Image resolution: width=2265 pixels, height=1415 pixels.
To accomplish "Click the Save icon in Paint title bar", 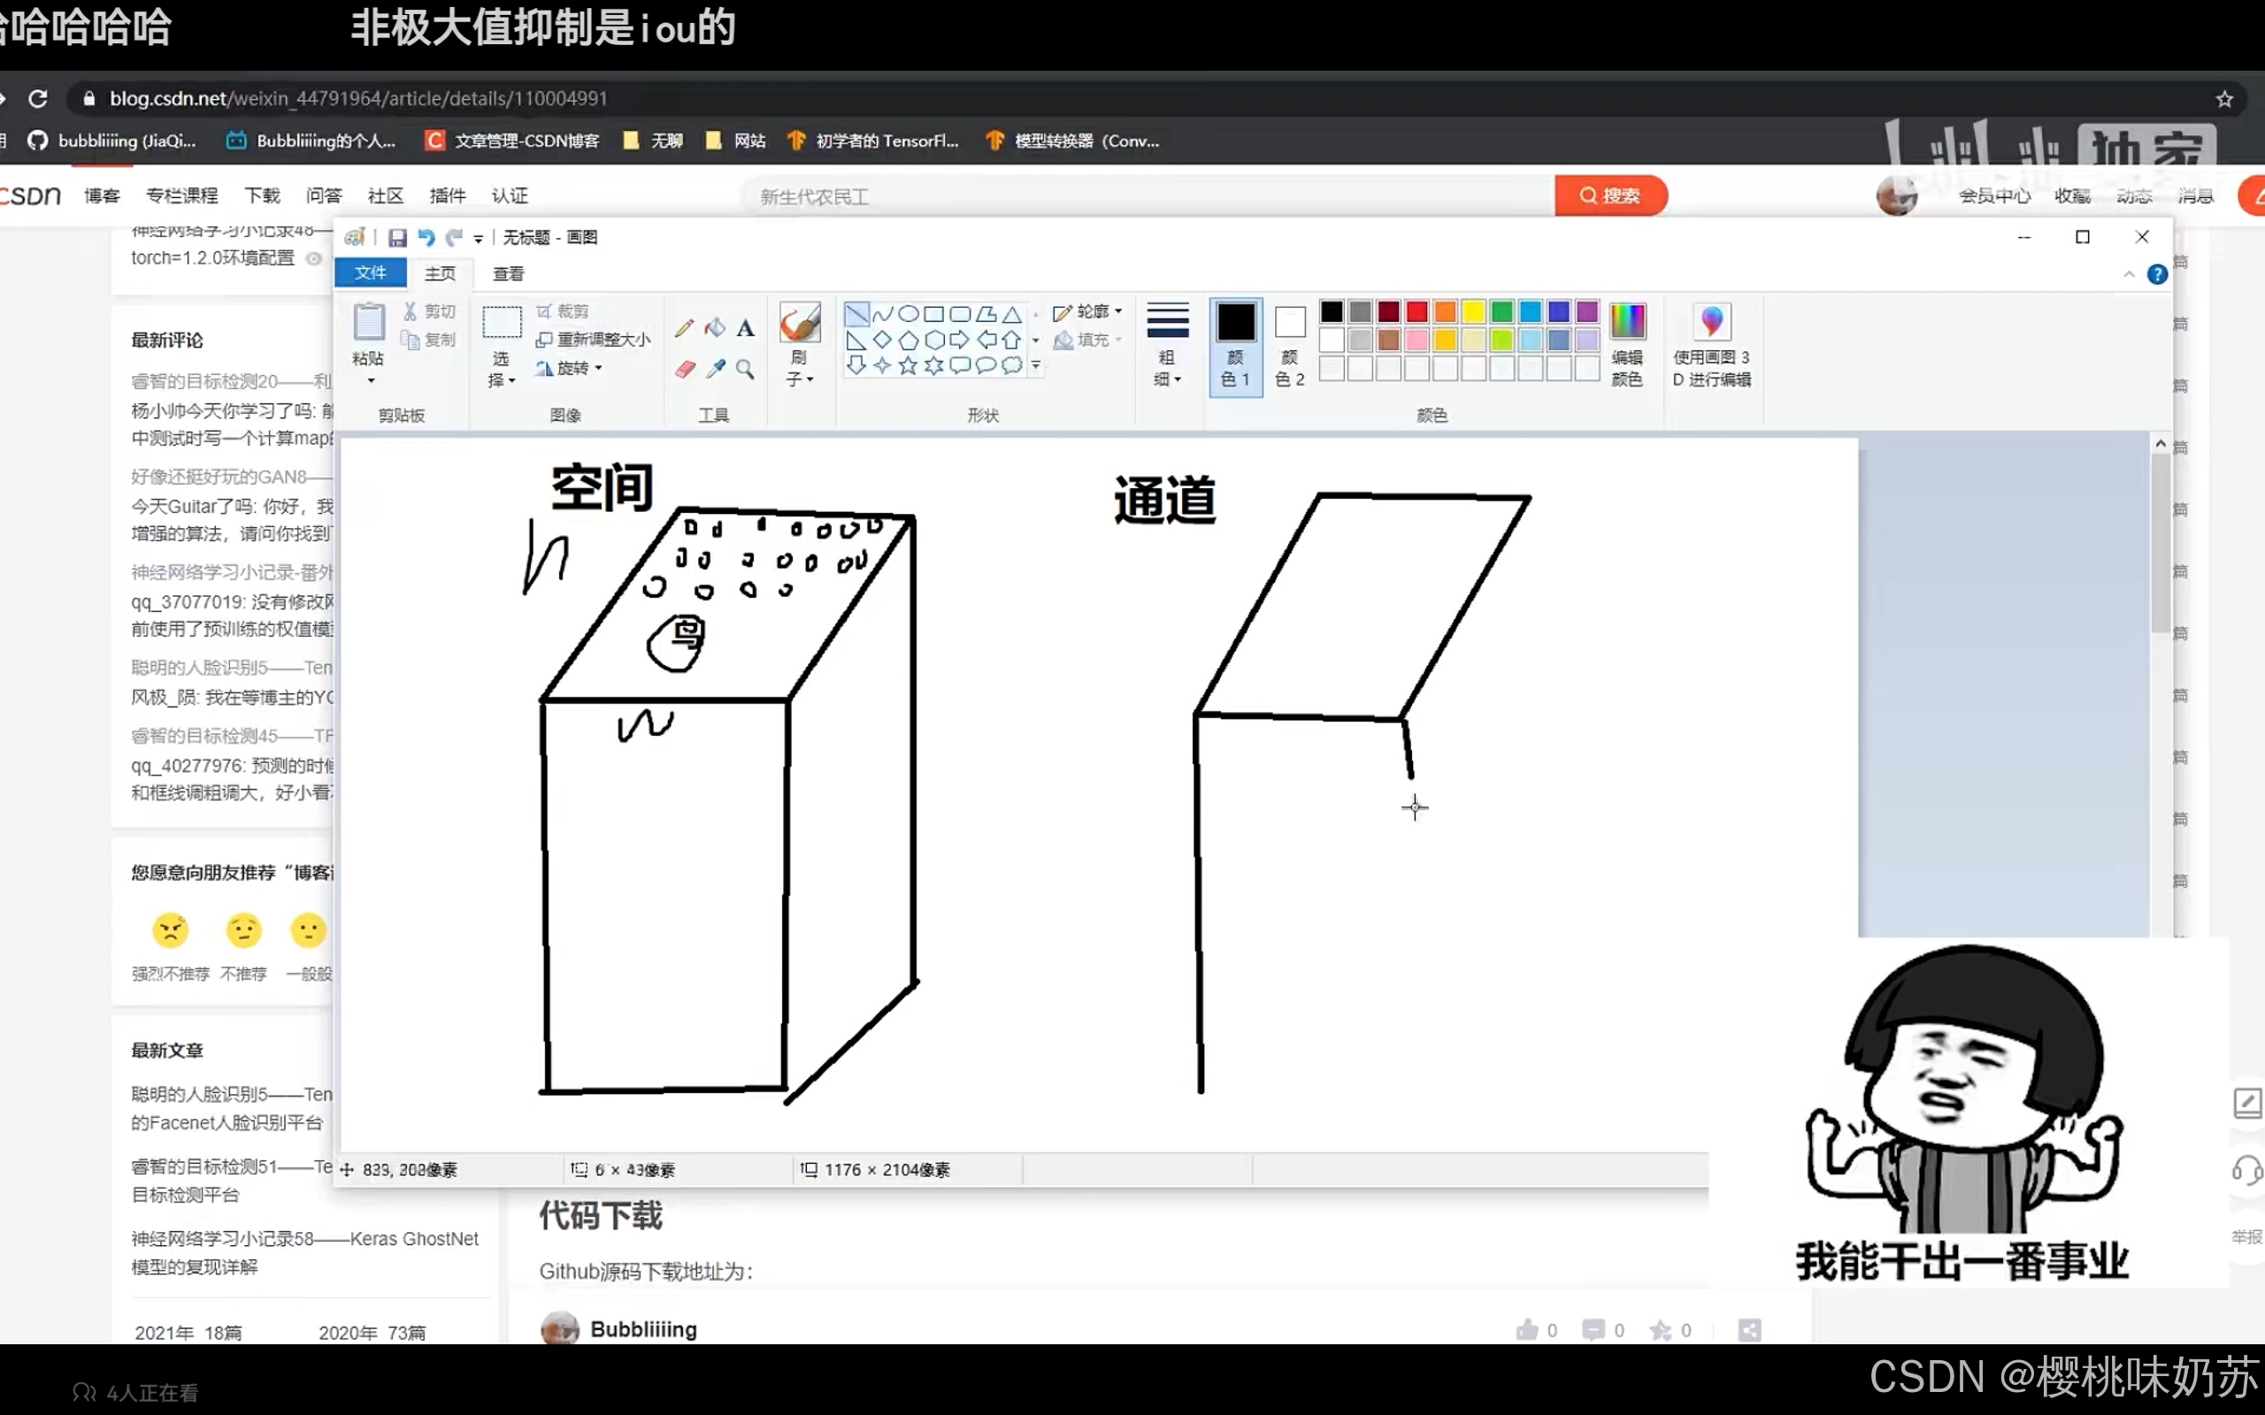I will tap(398, 238).
